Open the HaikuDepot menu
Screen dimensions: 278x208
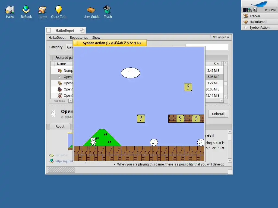[57, 37]
